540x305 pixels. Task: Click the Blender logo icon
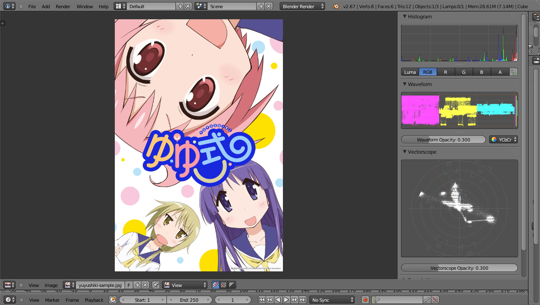336,6
